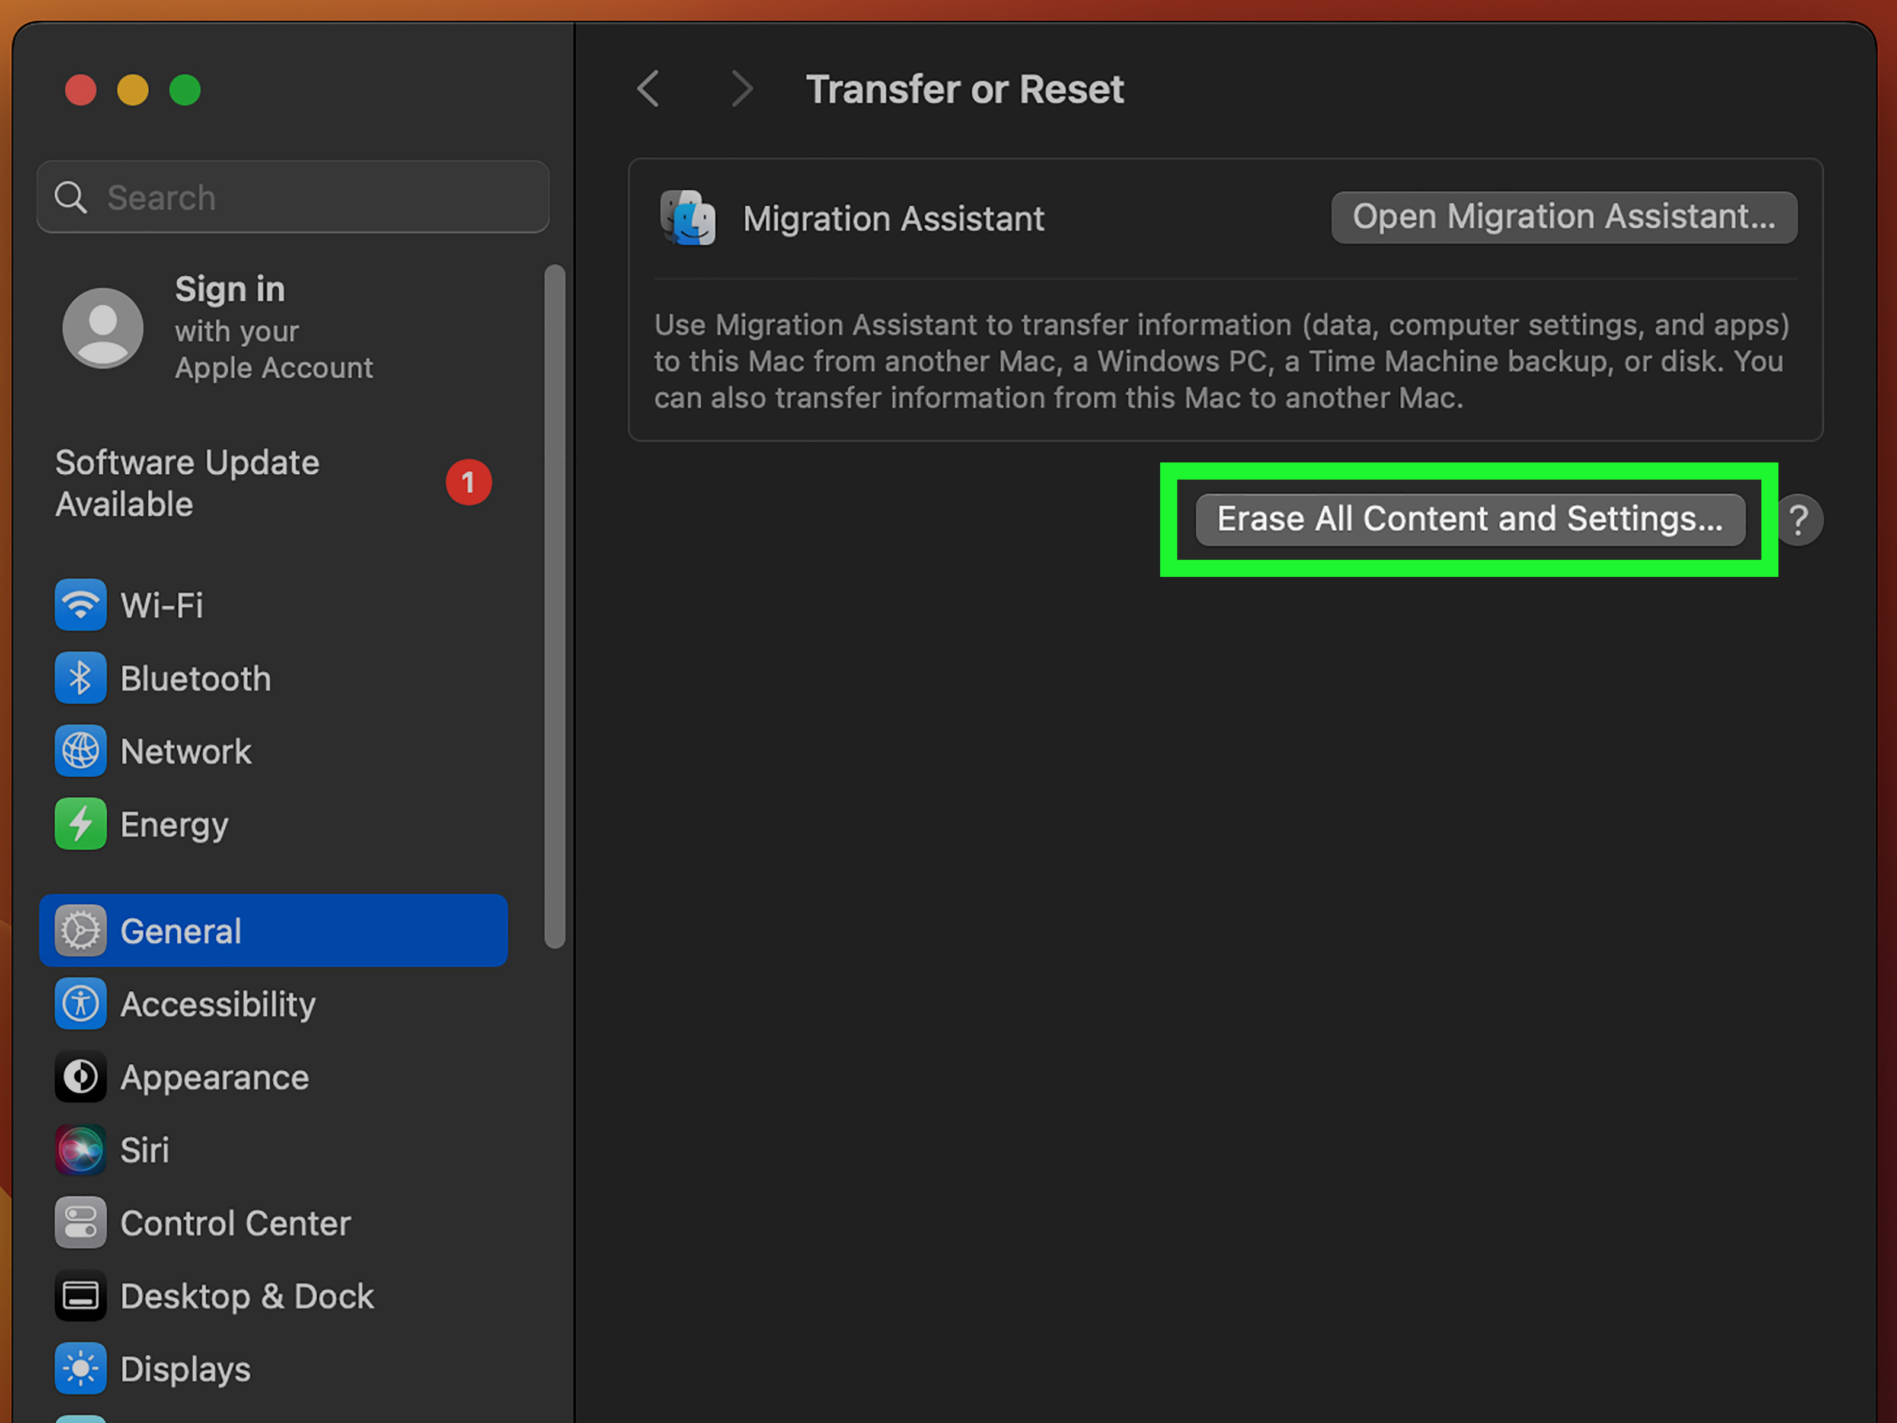Image resolution: width=1897 pixels, height=1423 pixels.
Task: Open Control Center label in sidebar
Action: pyautogui.click(x=235, y=1223)
